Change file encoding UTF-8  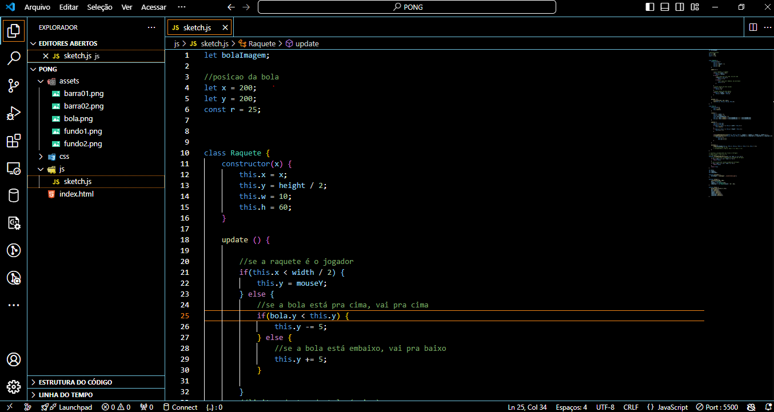(605, 407)
